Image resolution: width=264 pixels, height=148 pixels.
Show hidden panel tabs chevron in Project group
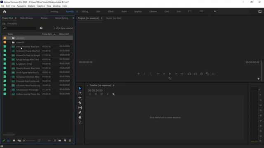pyautogui.click(x=73, y=18)
